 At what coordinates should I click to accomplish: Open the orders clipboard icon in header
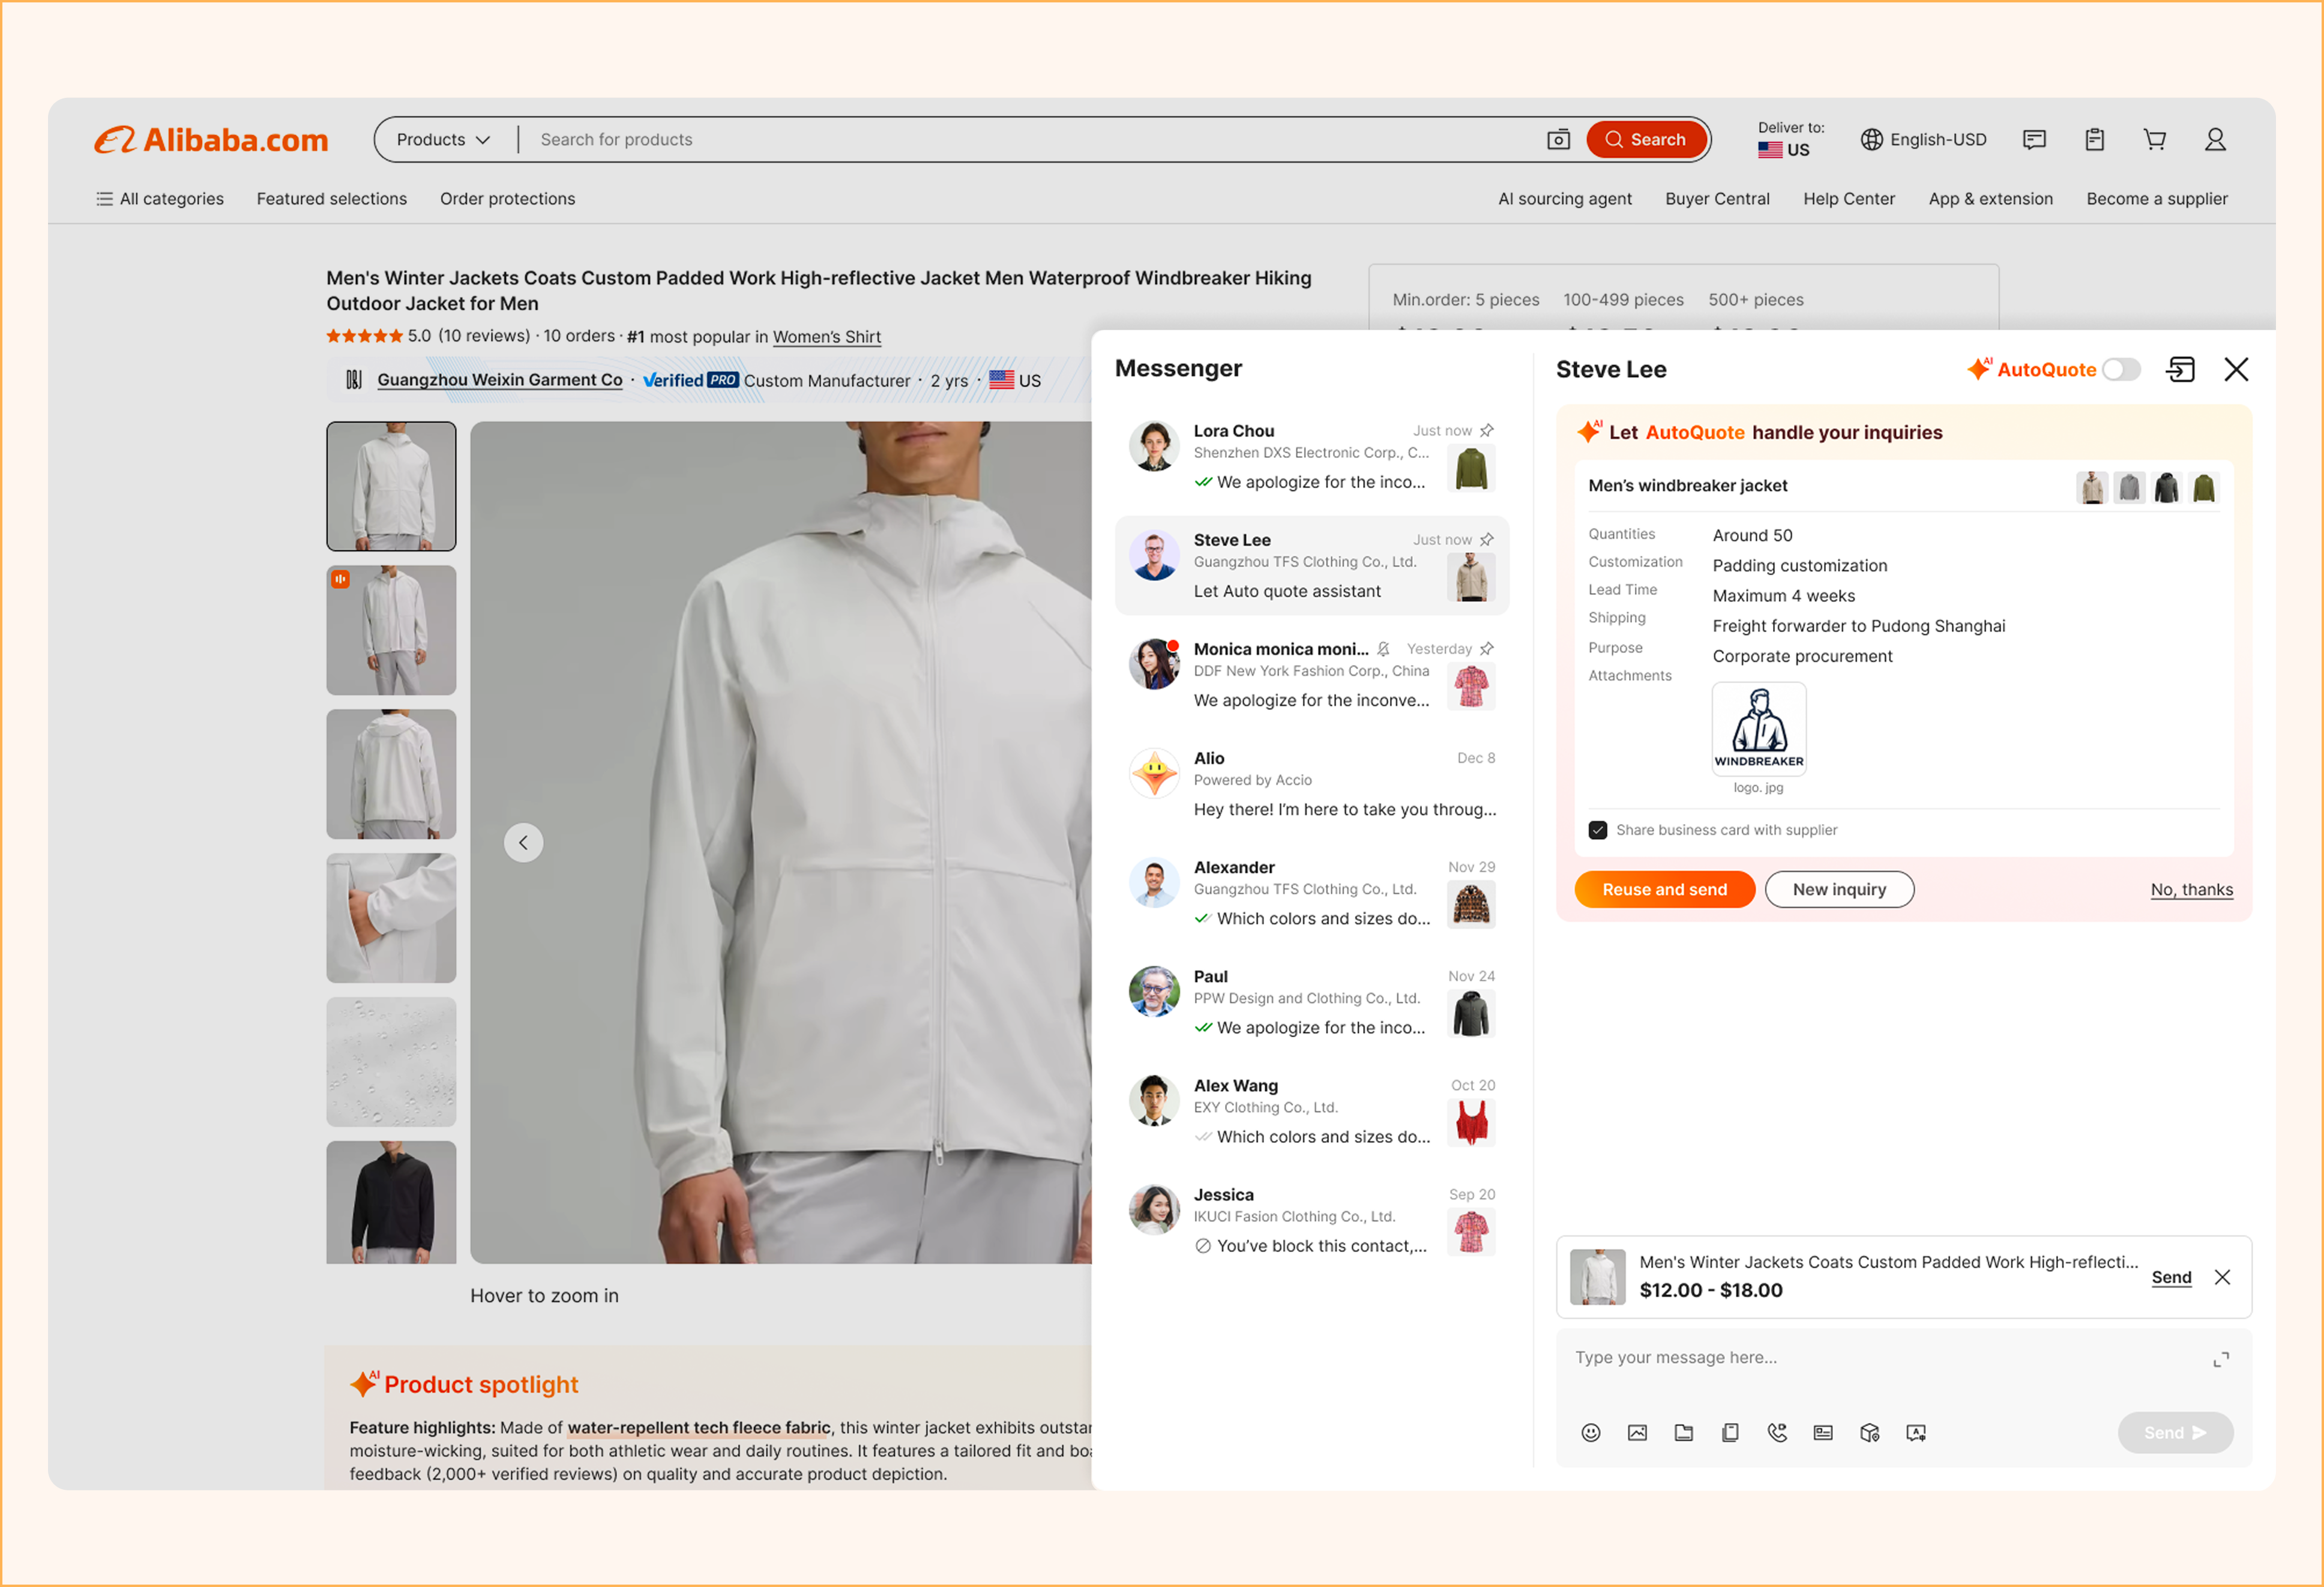(x=2094, y=139)
